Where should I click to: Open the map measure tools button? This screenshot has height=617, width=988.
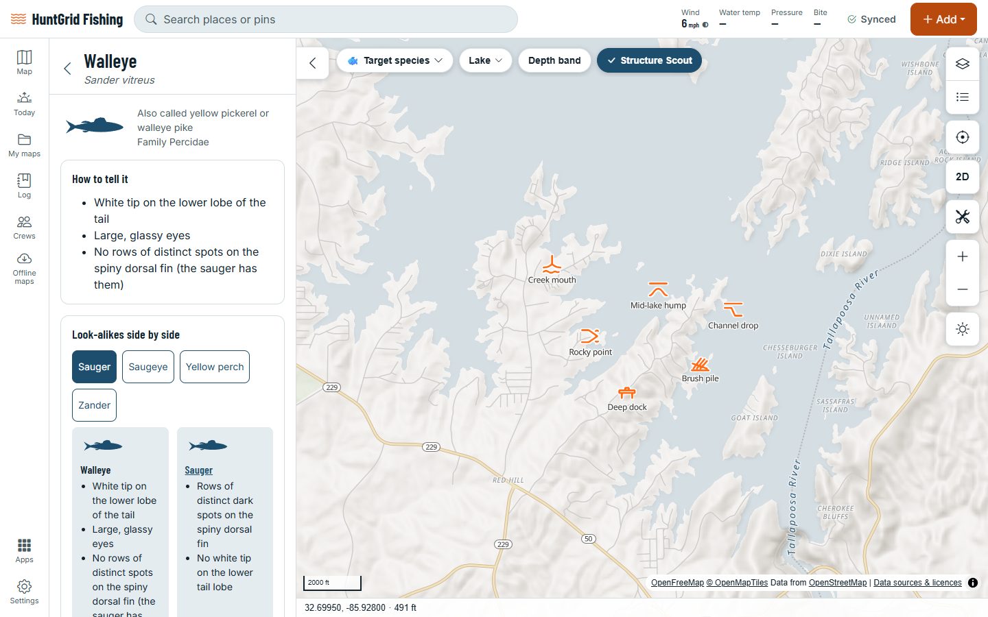pyautogui.click(x=963, y=217)
